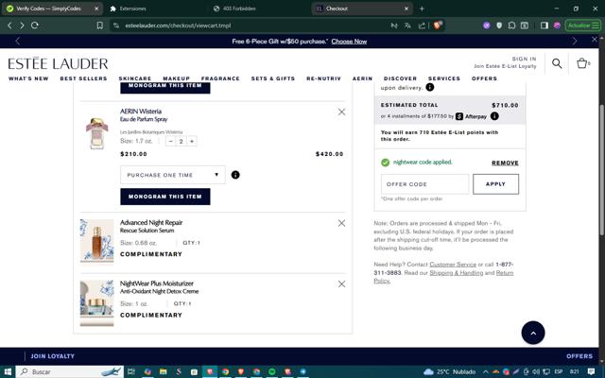Open the Fragrance menu

pyautogui.click(x=220, y=78)
